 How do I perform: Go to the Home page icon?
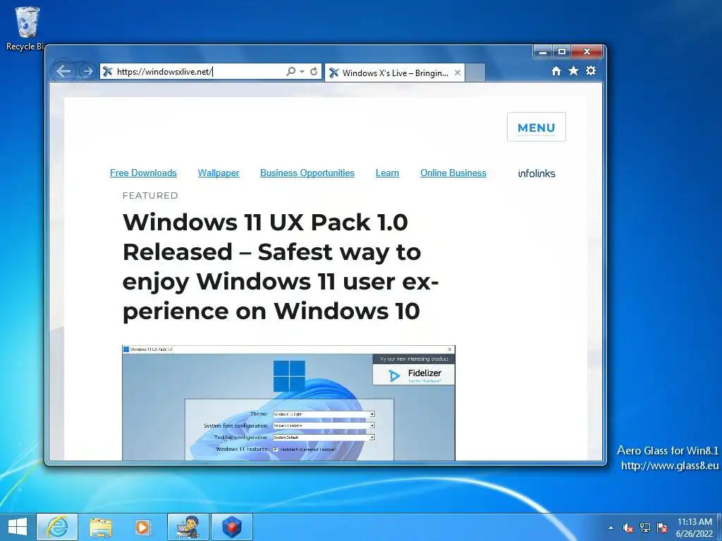556,71
